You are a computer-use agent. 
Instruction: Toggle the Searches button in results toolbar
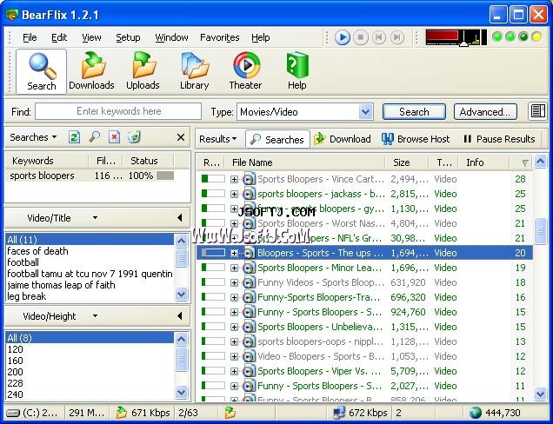tap(277, 139)
